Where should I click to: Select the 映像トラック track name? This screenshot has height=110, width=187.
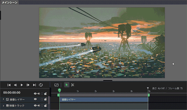click(17, 105)
